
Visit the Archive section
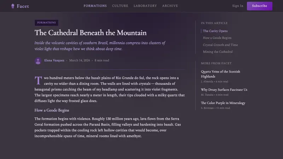click(x=170, y=6)
